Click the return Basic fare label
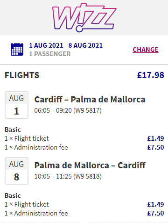Viewport: 168px width, 223px height. (x=13, y=195)
